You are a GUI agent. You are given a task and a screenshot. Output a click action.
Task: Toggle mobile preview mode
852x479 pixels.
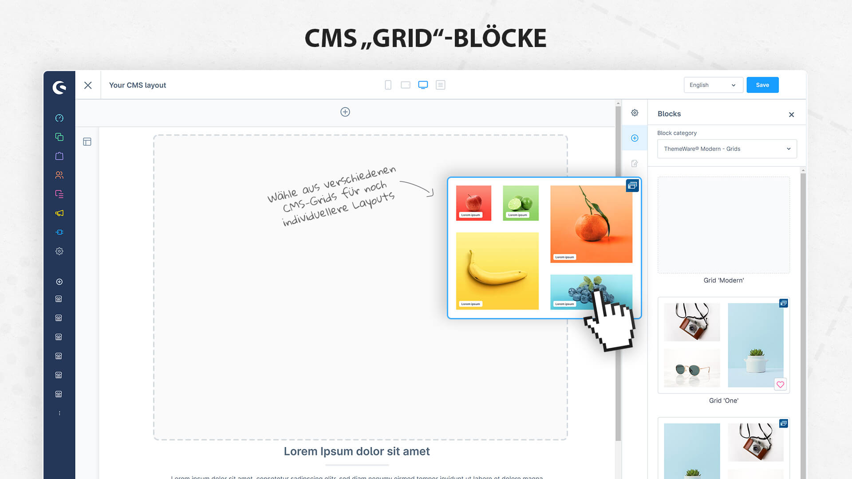[387, 85]
